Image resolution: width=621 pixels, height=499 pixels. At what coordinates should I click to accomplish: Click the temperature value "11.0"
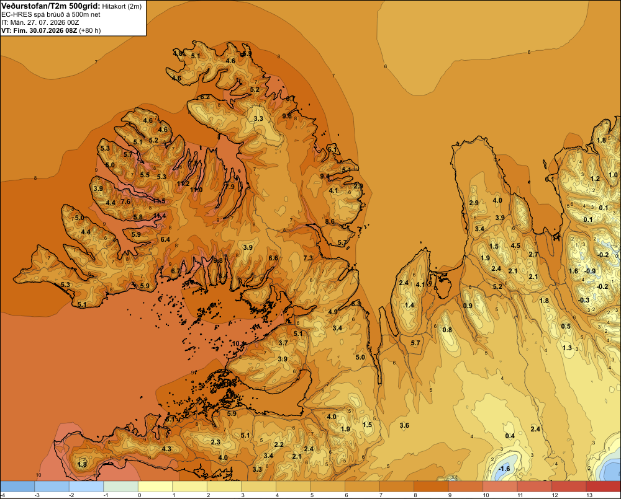coord(196,190)
